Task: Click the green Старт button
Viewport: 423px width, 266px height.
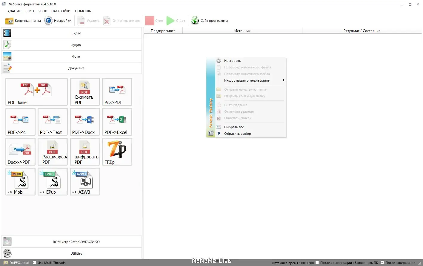Action: pos(176,21)
